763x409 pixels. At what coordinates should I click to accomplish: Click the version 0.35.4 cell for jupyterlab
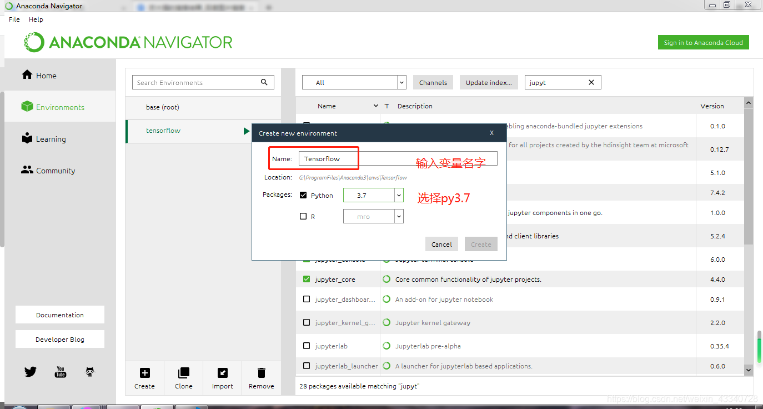click(x=720, y=346)
